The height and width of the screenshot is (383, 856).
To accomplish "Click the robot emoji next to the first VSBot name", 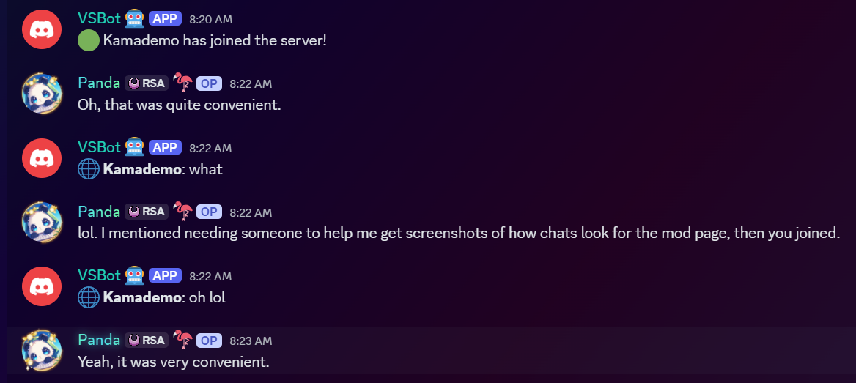I will click(x=134, y=19).
